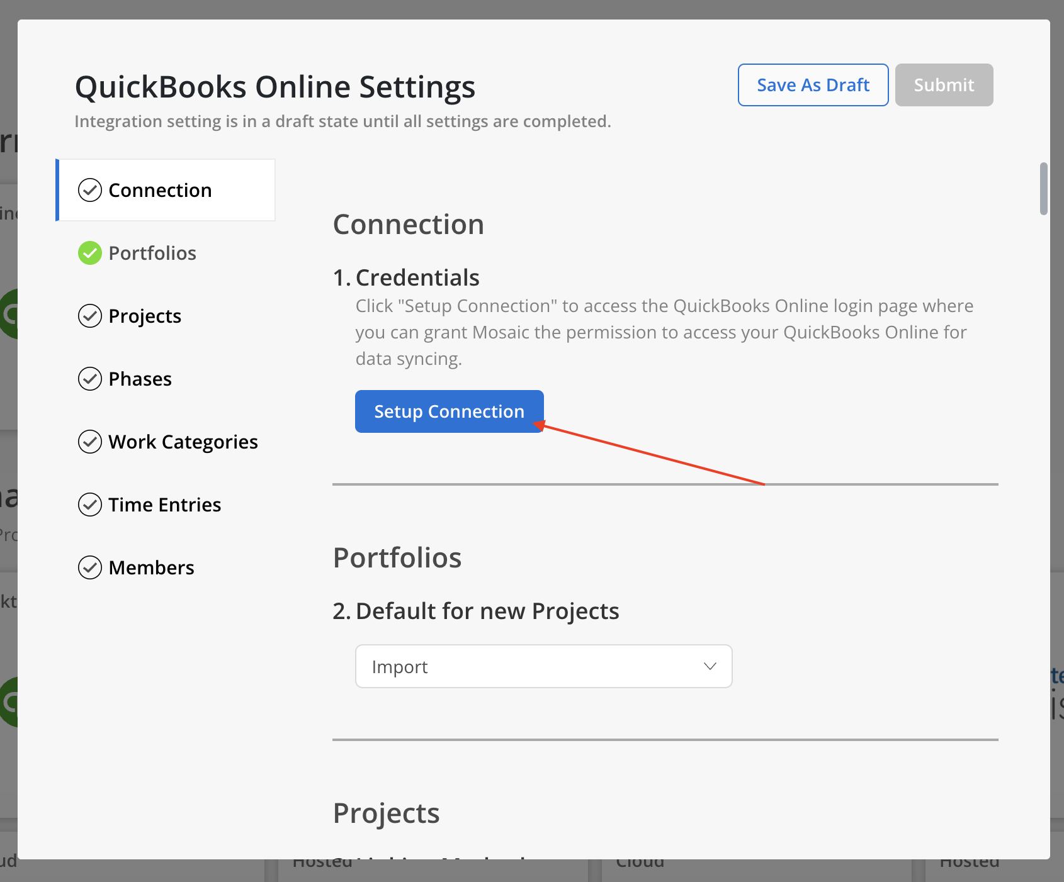The height and width of the screenshot is (882, 1064).
Task: Go to the Portfolios sidebar section
Action: coord(152,253)
